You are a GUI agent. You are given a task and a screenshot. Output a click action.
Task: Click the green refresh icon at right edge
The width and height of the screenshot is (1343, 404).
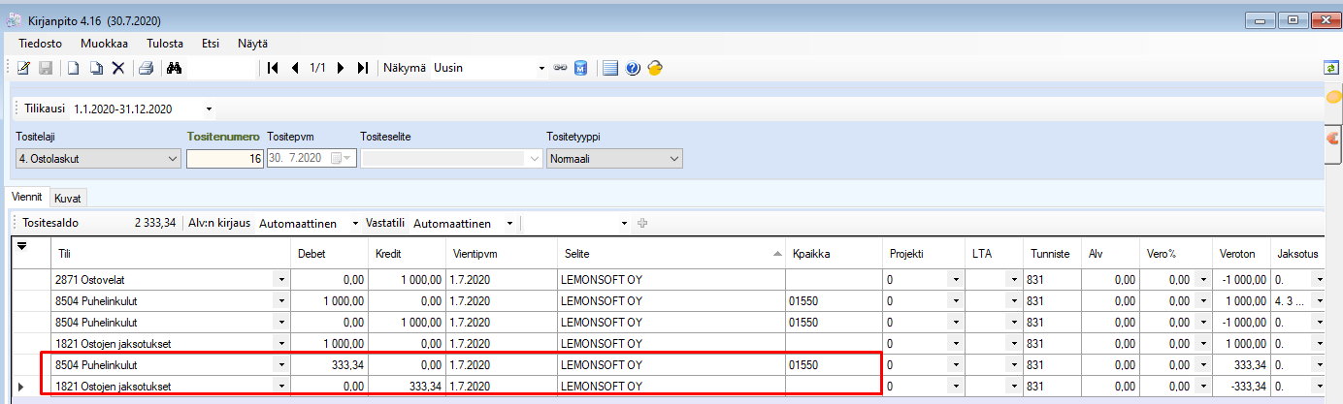coord(1332,68)
